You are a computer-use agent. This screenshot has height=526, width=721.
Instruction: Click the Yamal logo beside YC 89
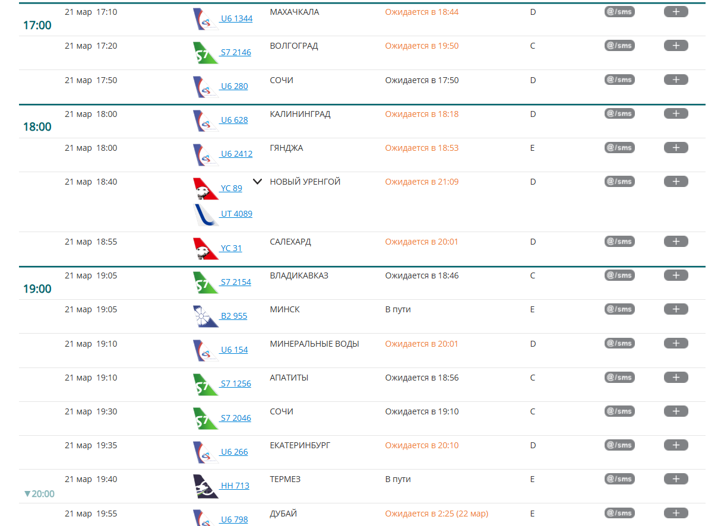[205, 189]
